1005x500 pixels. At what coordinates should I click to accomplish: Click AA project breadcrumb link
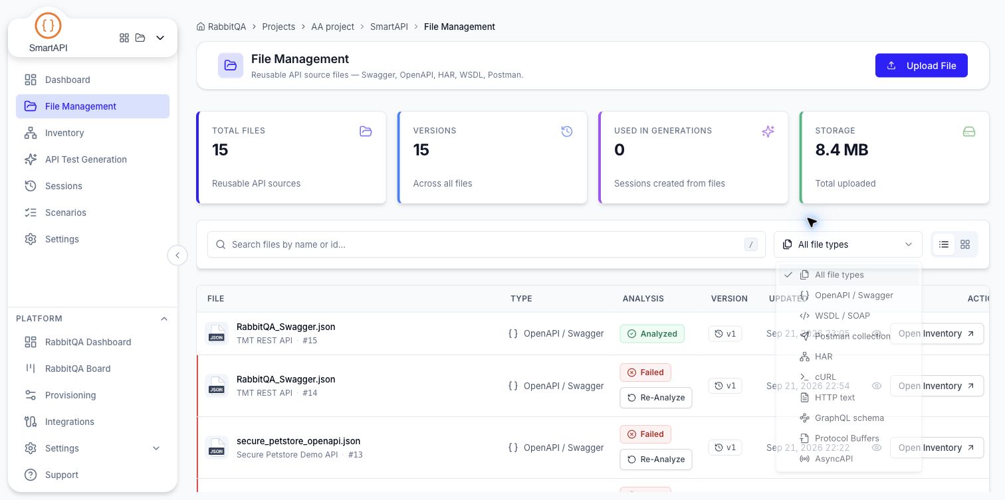333,27
